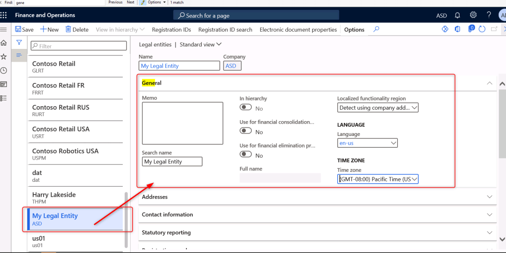
Task: Click the refresh page icon
Action: pyautogui.click(x=482, y=30)
